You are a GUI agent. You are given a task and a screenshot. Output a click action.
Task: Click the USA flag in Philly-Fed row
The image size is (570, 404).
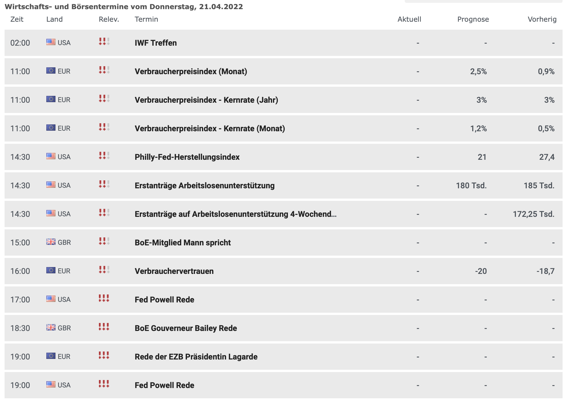click(51, 156)
